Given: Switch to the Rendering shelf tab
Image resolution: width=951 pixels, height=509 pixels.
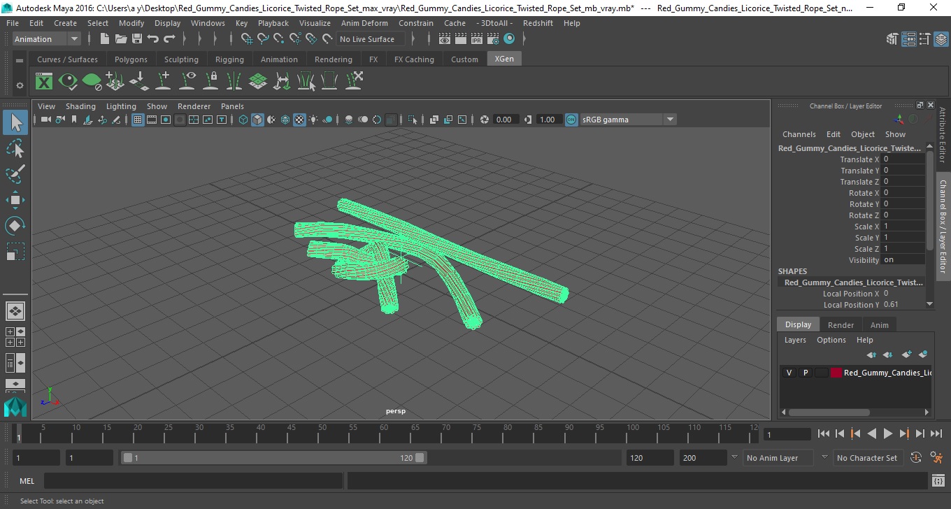Looking at the screenshot, I should [x=334, y=59].
